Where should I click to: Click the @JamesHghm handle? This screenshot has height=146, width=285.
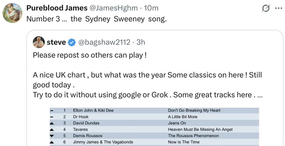pos(114,8)
